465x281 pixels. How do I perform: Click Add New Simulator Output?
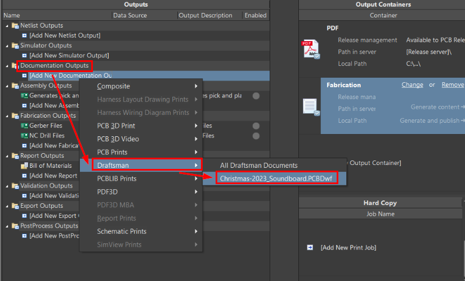click(69, 56)
